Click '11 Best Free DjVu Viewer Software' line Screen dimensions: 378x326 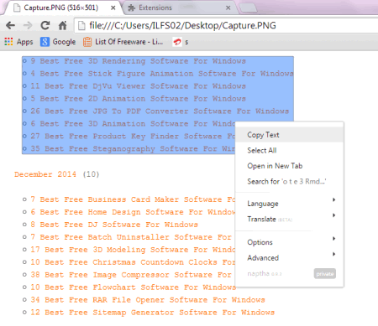pyautogui.click(x=138, y=86)
